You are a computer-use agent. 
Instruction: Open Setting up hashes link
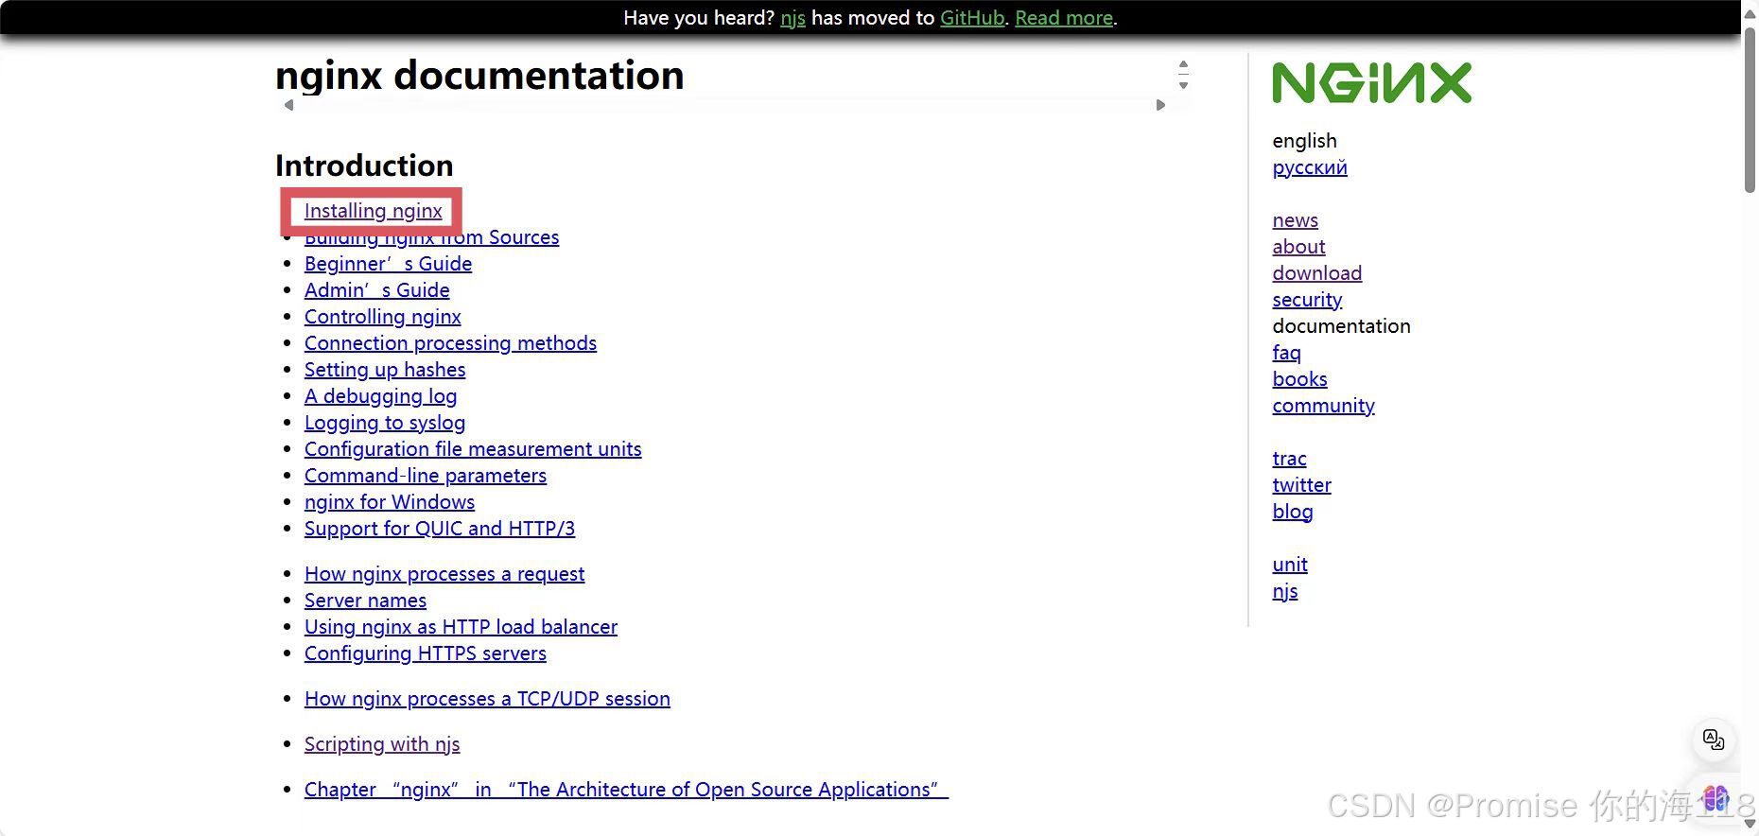coord(385,370)
